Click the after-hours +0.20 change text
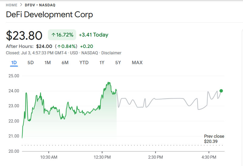243x166 pixels. coord(87,46)
